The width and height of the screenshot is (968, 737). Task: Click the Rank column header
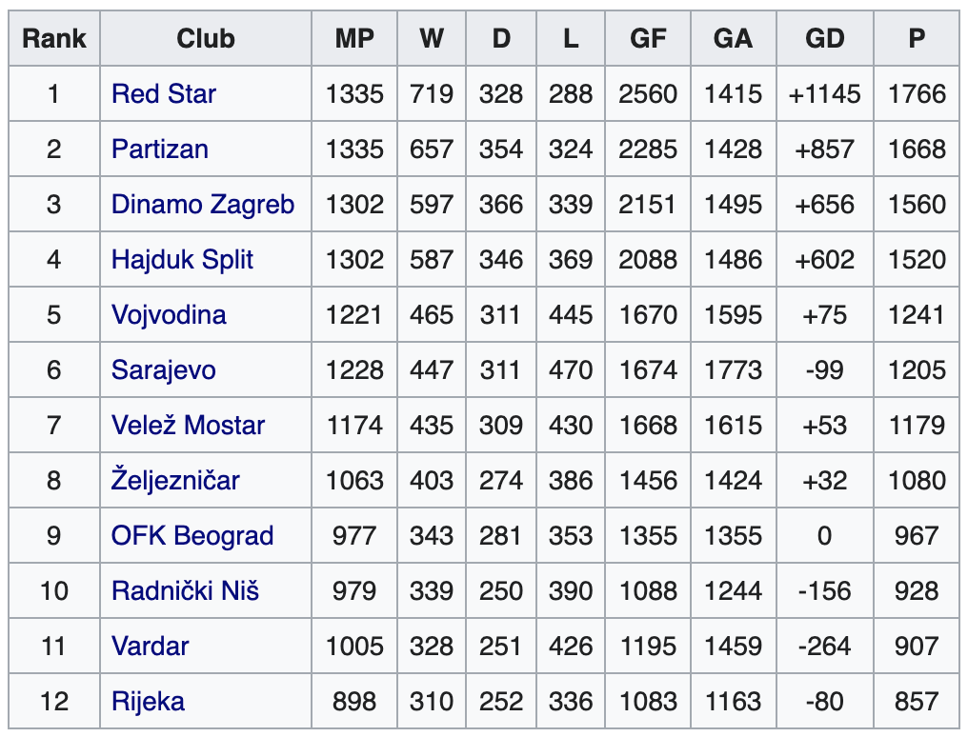coord(54,39)
